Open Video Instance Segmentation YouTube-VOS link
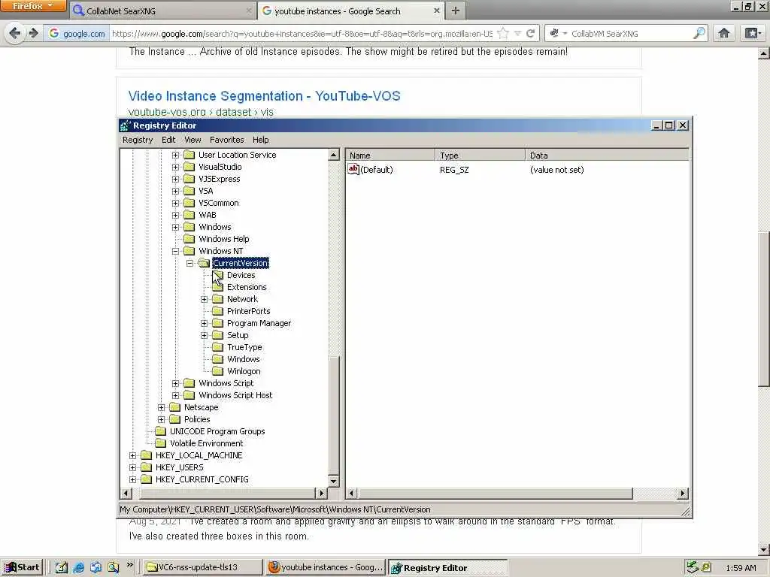The width and height of the screenshot is (770, 577). [264, 95]
